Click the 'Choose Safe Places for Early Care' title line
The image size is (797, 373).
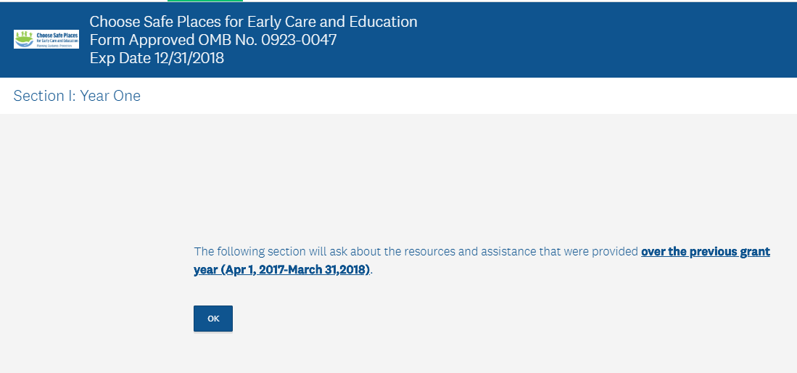[253, 22]
